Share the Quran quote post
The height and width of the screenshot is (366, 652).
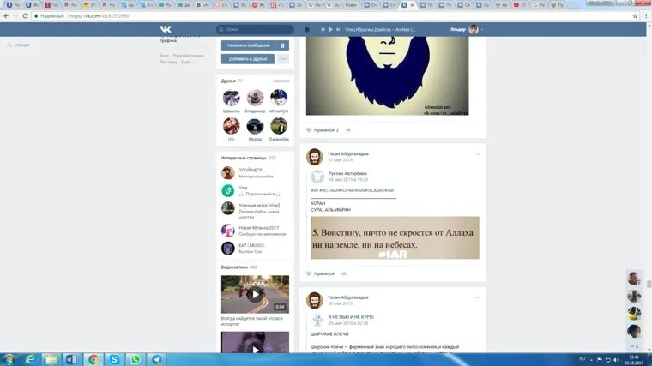coord(344,273)
